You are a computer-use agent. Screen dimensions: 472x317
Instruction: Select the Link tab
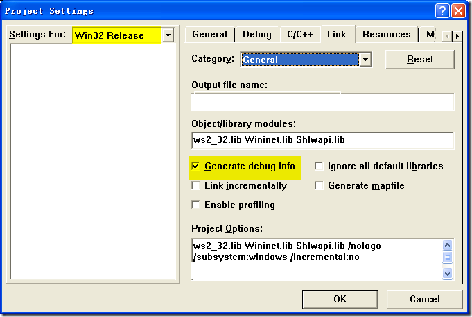[x=337, y=34]
